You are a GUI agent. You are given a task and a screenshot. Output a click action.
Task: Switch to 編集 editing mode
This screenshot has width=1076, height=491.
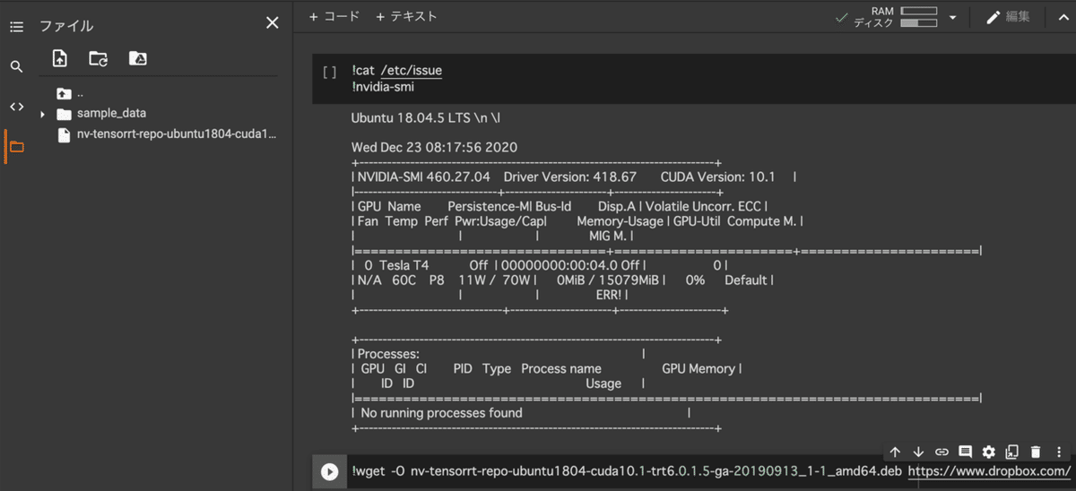[1009, 17]
